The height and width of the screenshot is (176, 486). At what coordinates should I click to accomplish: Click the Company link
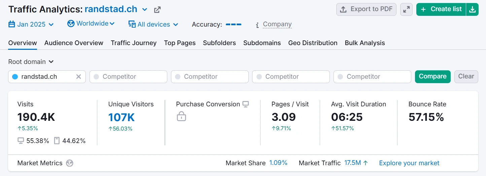(x=277, y=24)
